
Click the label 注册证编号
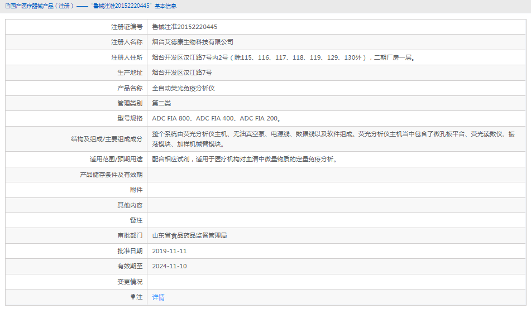point(127,27)
